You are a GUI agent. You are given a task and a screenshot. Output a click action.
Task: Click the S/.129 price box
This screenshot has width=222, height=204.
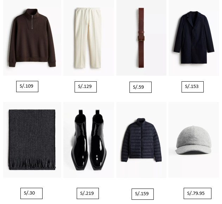coord(85,87)
